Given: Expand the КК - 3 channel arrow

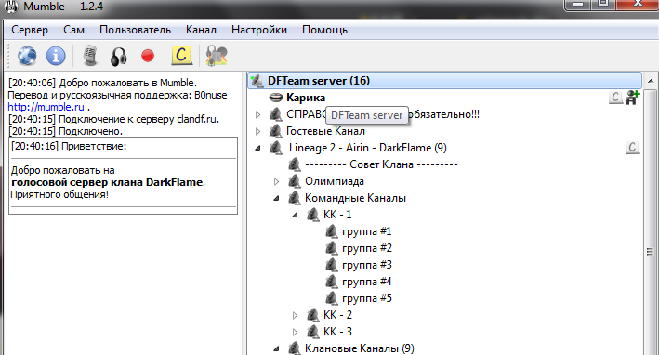Looking at the screenshot, I should coord(295,332).
